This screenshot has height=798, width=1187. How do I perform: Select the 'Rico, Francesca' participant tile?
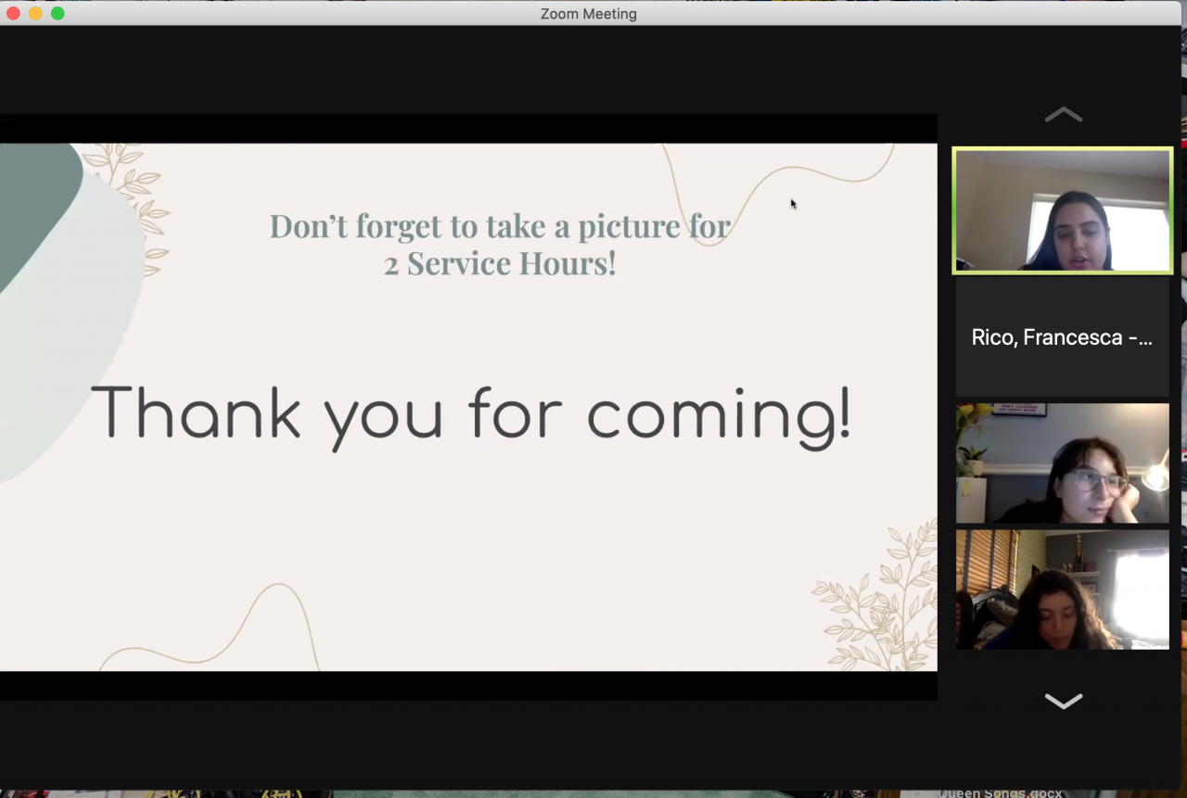(1063, 337)
